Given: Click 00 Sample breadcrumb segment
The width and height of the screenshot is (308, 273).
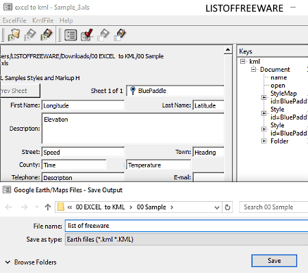Looking at the screenshot, I should tap(151, 207).
